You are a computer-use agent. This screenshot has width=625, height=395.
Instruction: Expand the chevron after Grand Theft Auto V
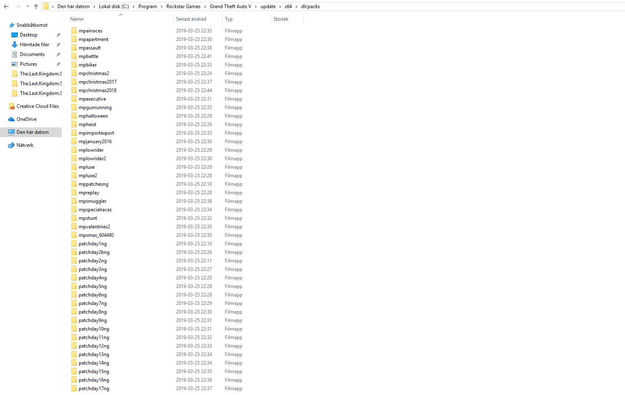tap(256, 6)
